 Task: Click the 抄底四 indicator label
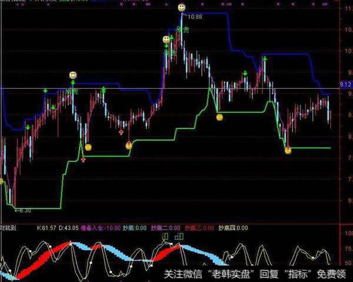point(227,227)
